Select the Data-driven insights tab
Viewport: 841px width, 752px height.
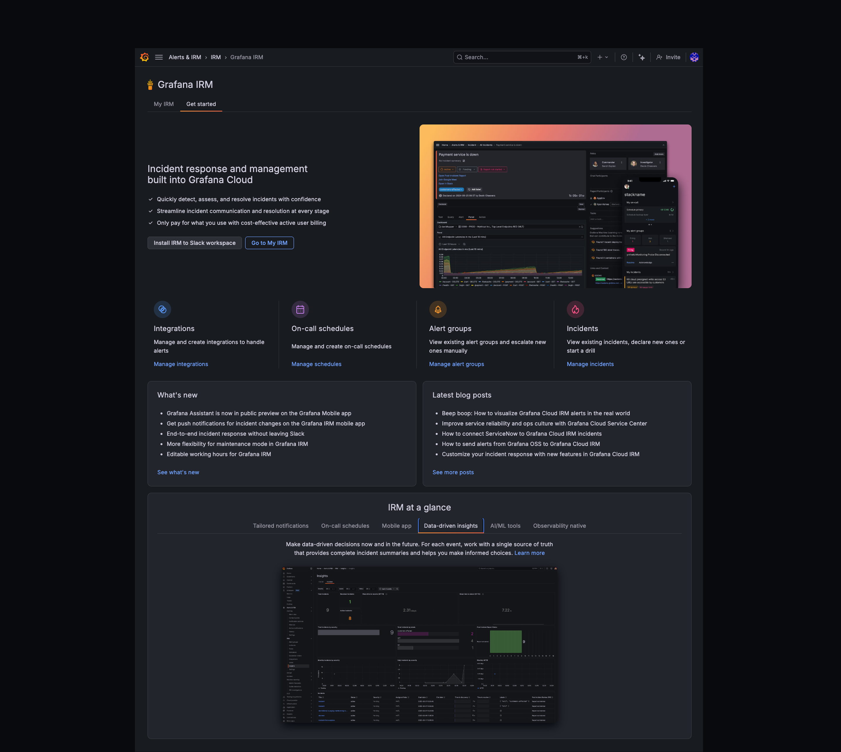(x=451, y=526)
